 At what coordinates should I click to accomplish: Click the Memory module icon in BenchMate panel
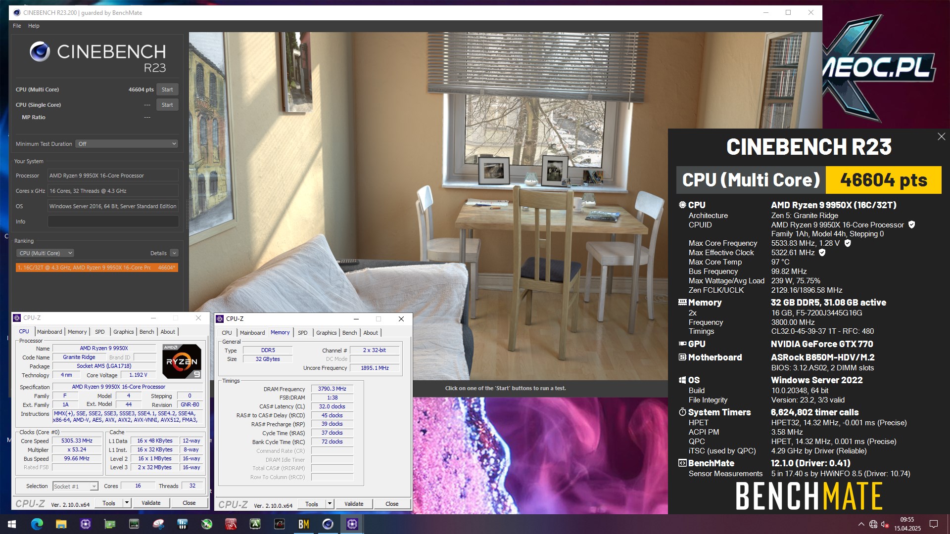pyautogui.click(x=682, y=302)
